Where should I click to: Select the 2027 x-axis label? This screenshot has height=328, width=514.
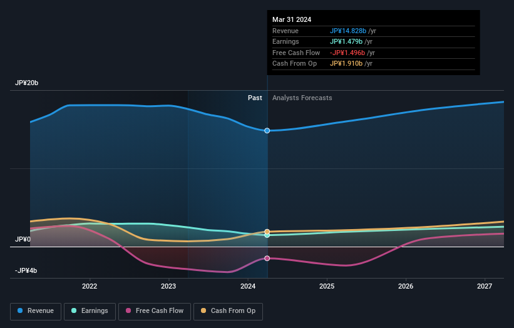(485, 287)
